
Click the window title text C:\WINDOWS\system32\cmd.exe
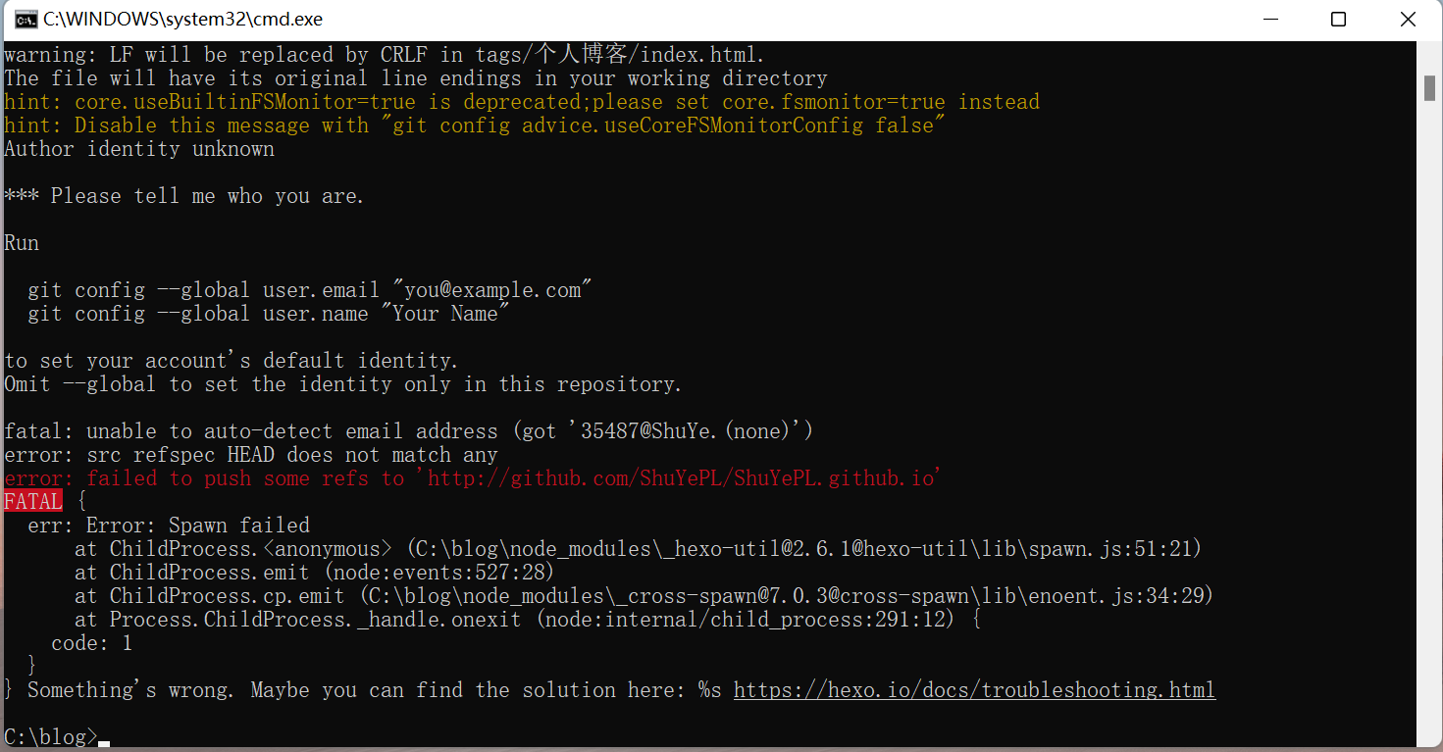[182, 20]
